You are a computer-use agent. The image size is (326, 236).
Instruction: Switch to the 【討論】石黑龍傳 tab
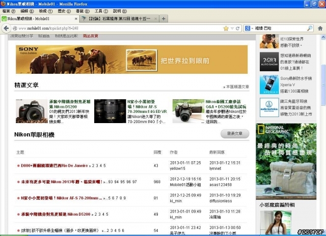tap(119, 19)
